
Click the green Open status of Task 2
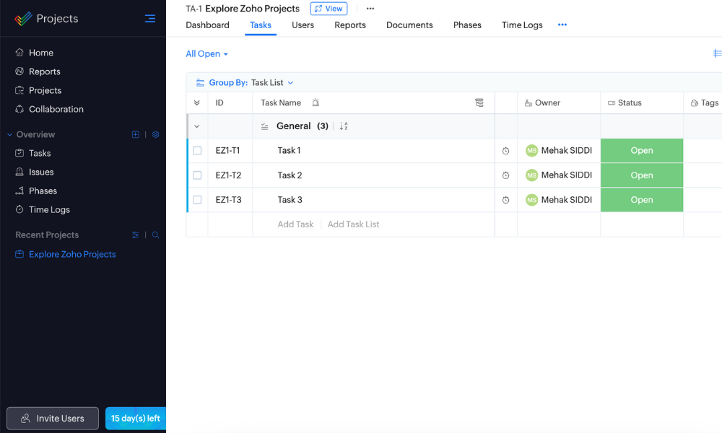click(x=641, y=175)
